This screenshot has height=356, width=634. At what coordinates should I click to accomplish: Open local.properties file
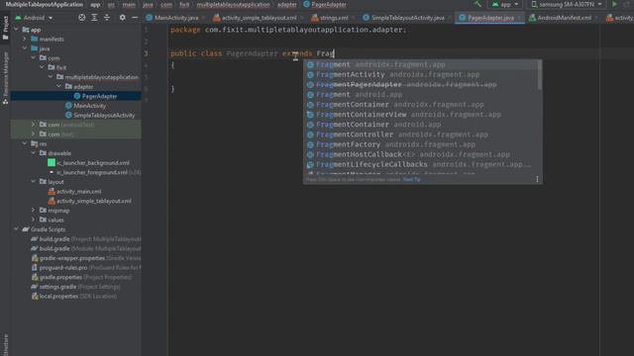74,297
